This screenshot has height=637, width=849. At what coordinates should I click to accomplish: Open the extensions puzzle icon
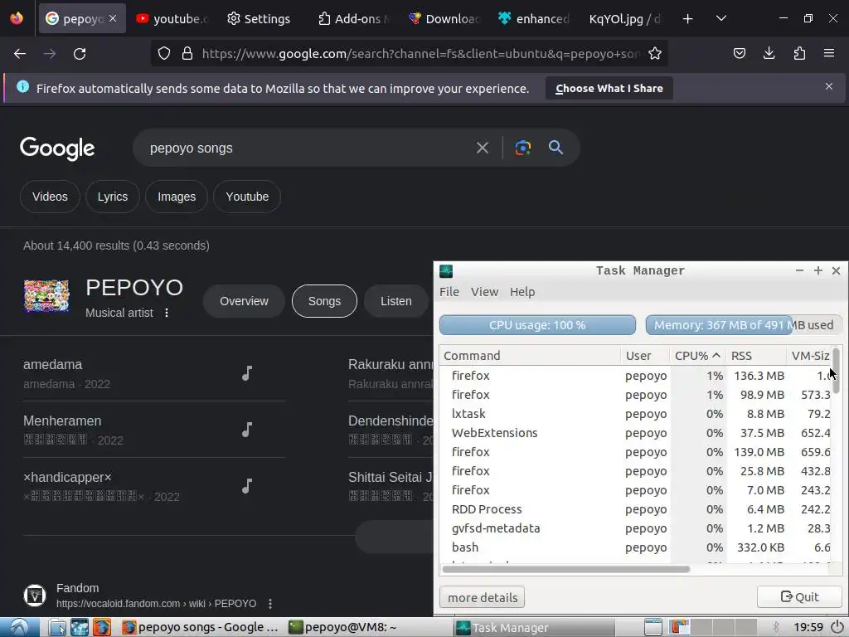point(799,53)
